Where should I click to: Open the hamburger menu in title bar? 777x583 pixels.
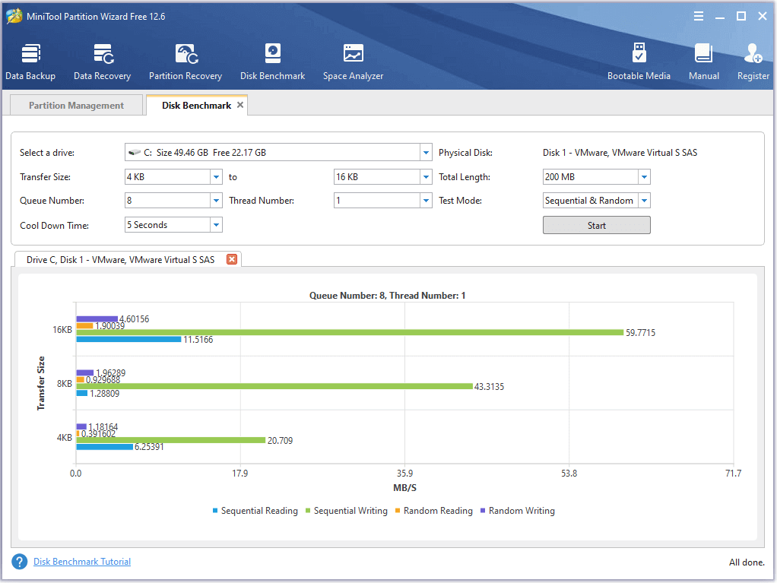pos(699,16)
